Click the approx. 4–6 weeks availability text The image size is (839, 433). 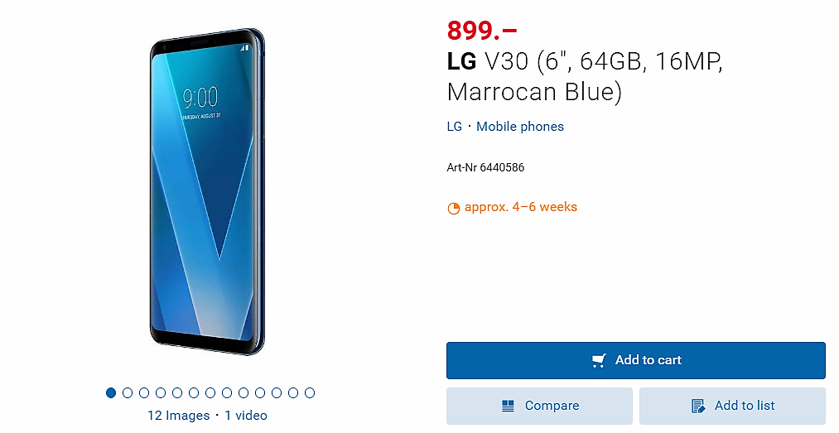(520, 207)
